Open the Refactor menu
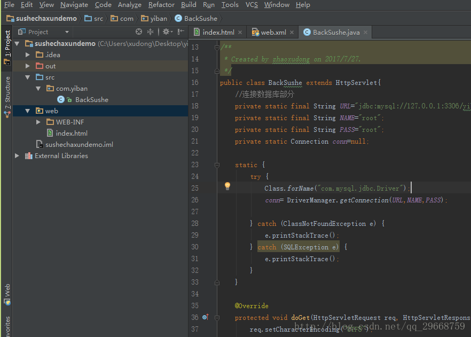Viewport: 471px width, 337px height. click(161, 5)
